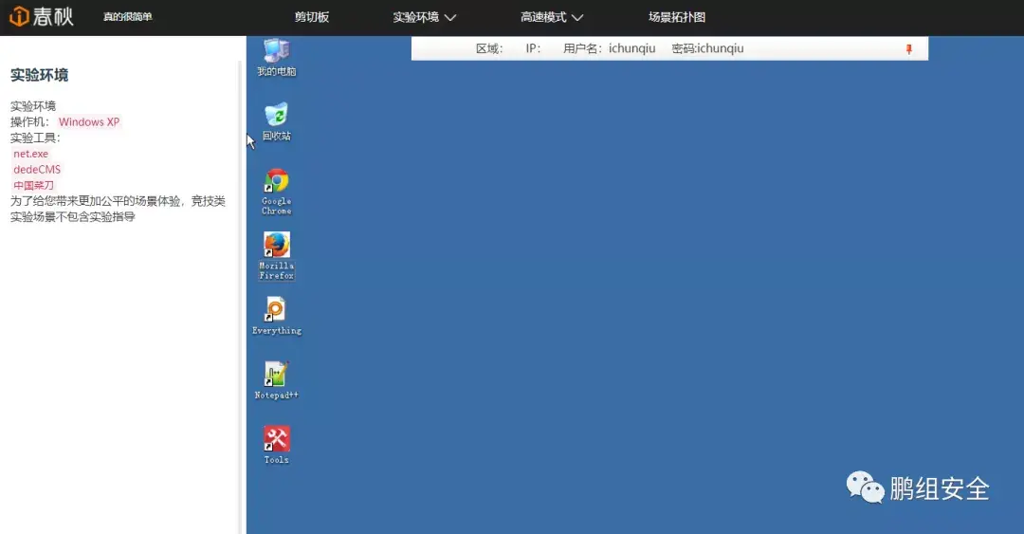
Task: Click the 用户名: ichunqiu text
Action: coord(610,48)
